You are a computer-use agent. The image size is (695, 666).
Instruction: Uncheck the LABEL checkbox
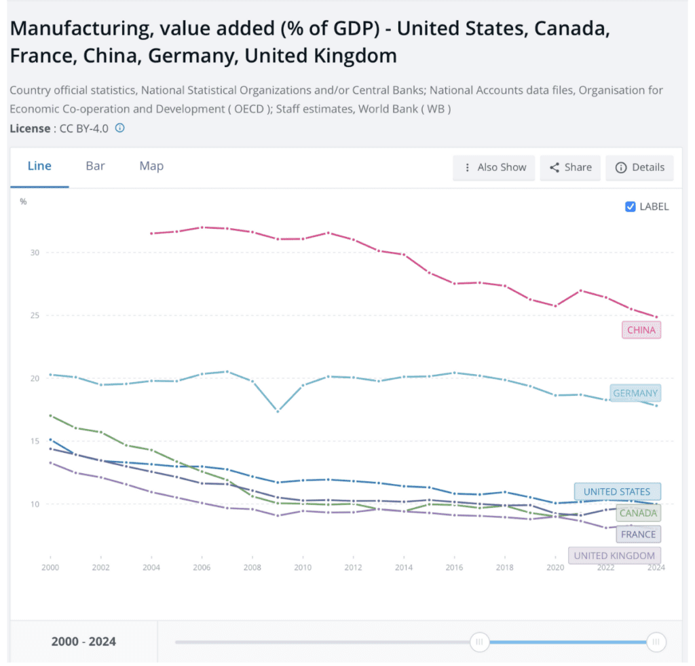(x=630, y=206)
